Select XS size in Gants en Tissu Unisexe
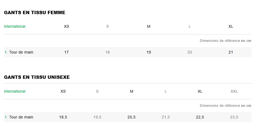The image size is (260, 129). point(63,91)
